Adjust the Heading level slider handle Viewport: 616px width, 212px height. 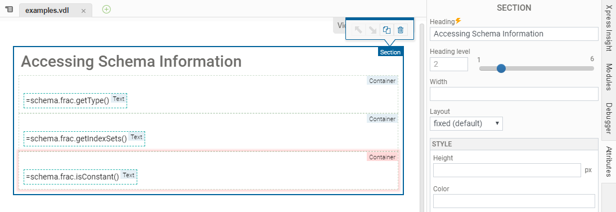(x=501, y=68)
